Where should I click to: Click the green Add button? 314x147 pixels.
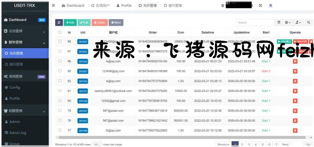pyautogui.click(x=70, y=22)
